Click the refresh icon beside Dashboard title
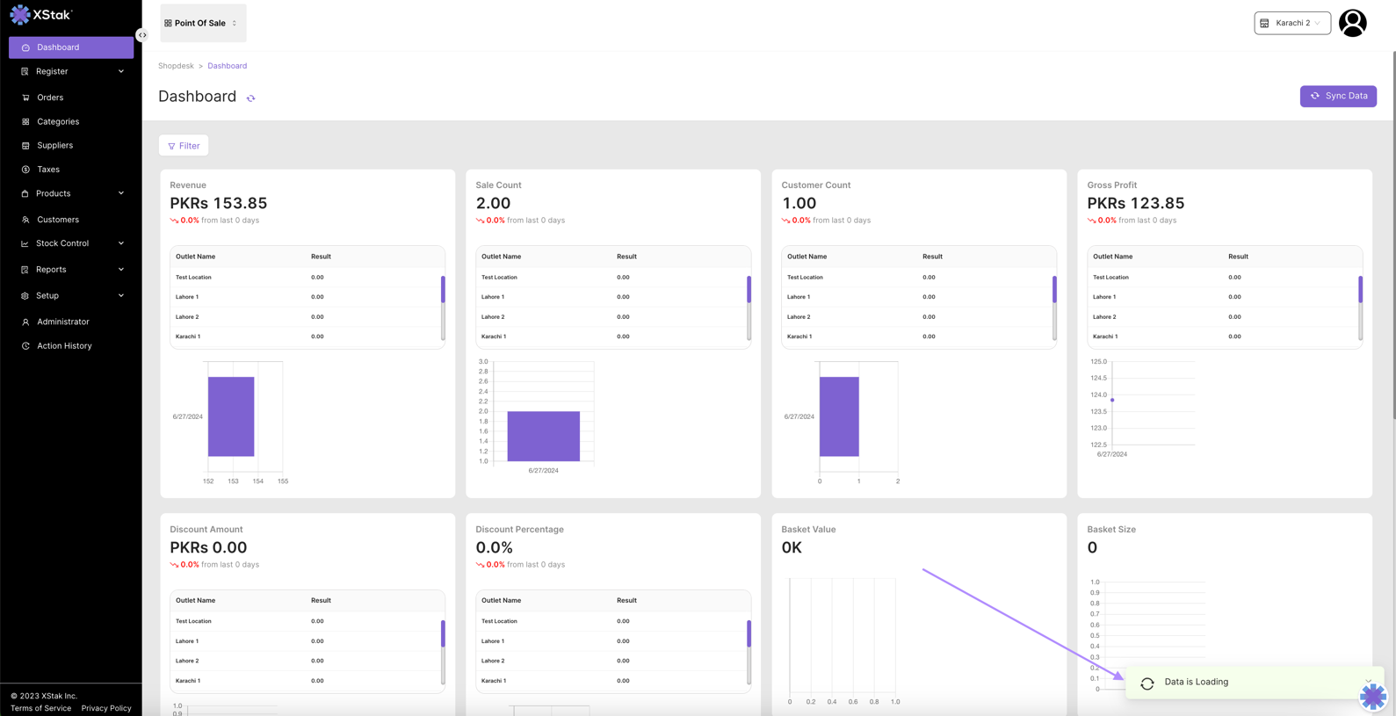Screen dimensions: 1396x716 coord(251,98)
